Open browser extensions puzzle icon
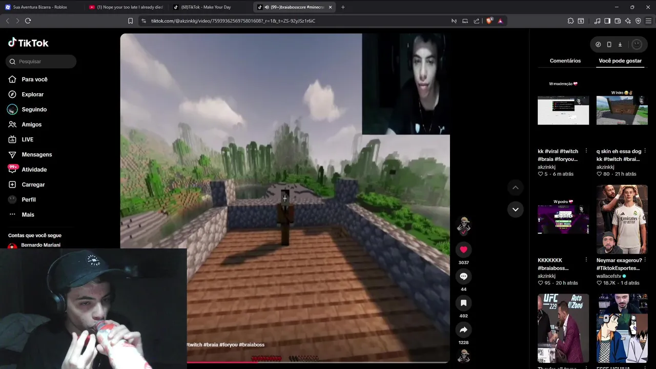This screenshot has width=656, height=369. pos(570,21)
